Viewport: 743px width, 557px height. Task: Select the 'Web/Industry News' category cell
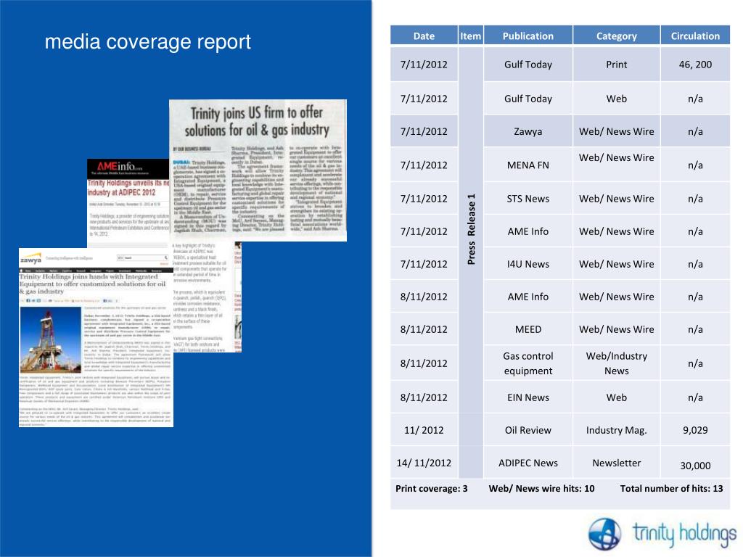point(617,363)
